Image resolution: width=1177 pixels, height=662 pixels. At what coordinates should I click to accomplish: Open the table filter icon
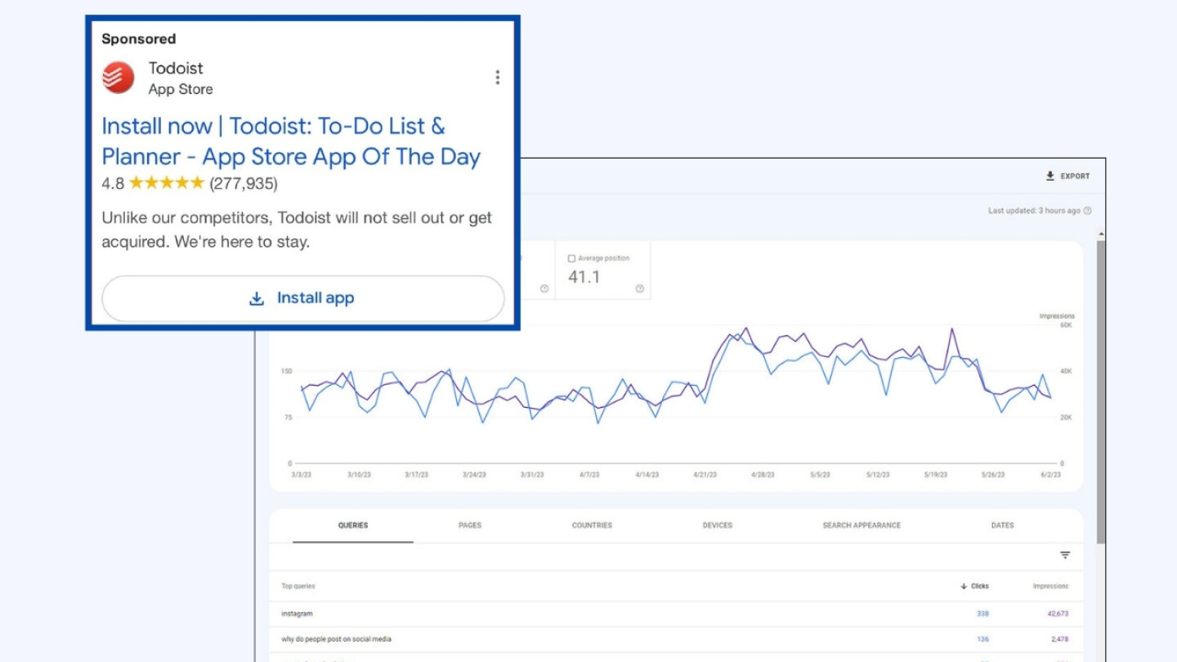1065,556
